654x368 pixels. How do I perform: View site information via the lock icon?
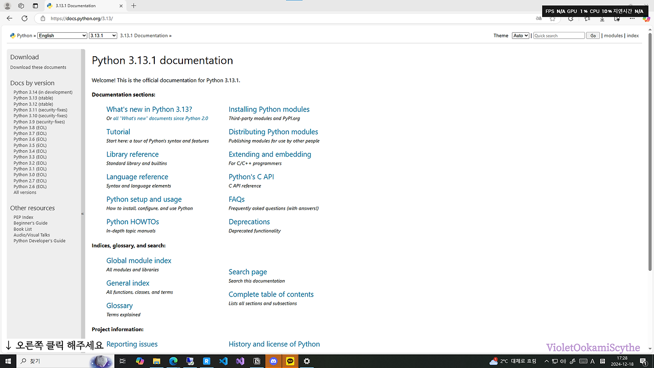(x=43, y=18)
